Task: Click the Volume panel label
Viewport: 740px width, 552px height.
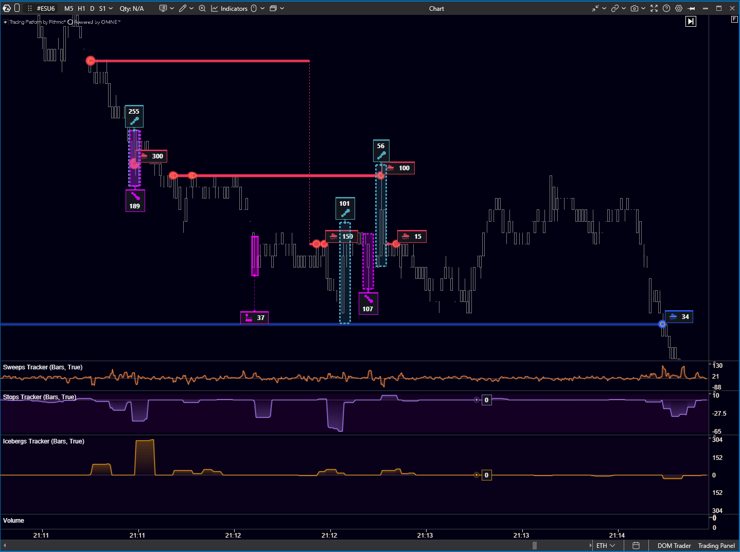Action: coord(13,521)
